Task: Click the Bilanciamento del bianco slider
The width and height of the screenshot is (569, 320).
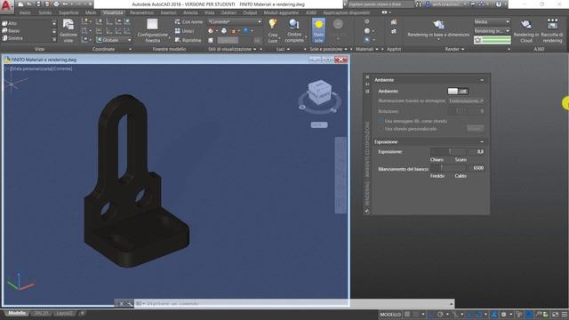Action: pos(448,168)
